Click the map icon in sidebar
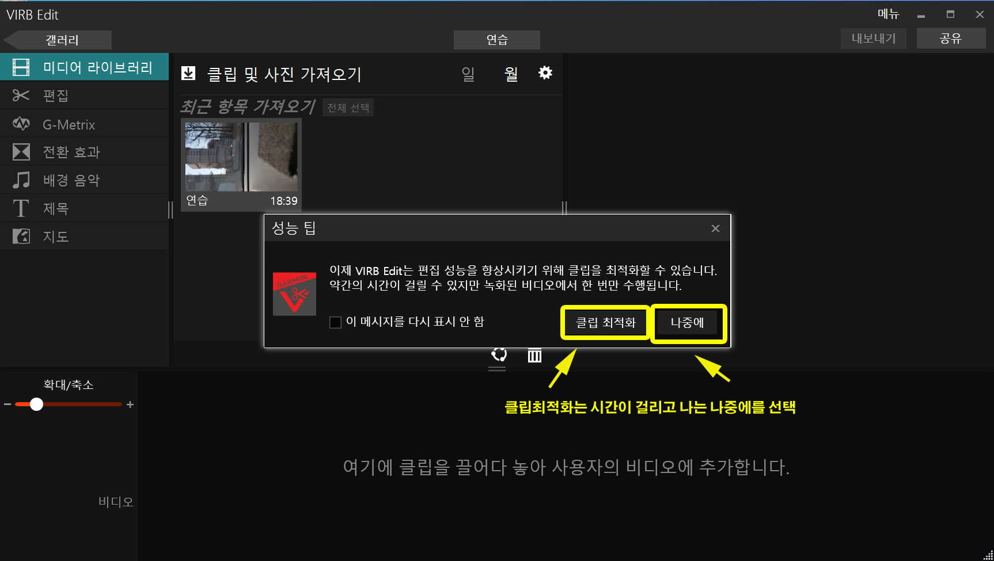This screenshot has width=994, height=561. click(x=21, y=236)
